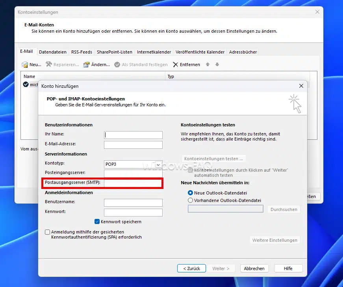Click the Abbrechen button
The image size is (343, 287).
click(254, 268)
